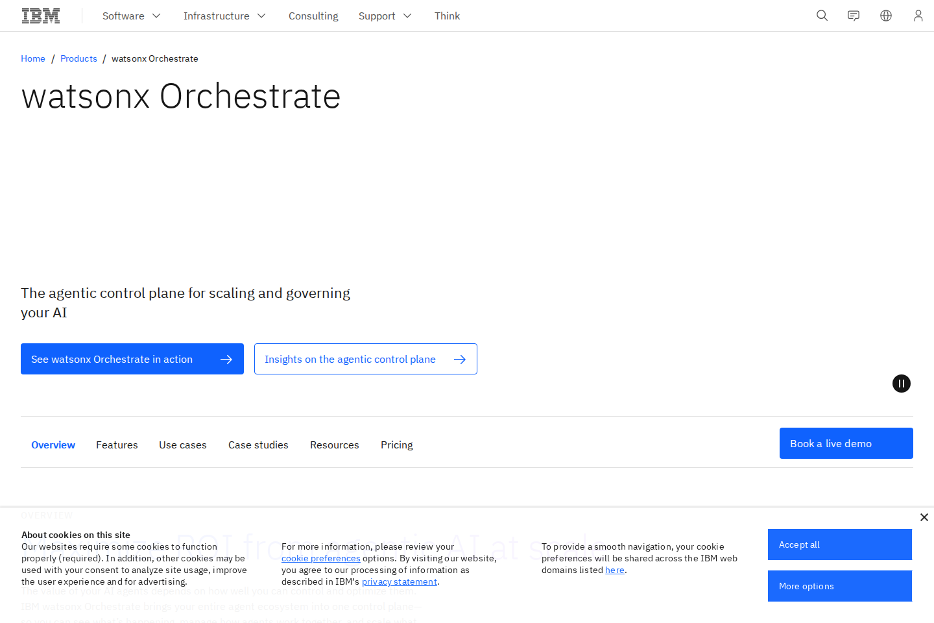This screenshot has height=623, width=934.
Task: Open the globe region selector
Action: [886, 16]
